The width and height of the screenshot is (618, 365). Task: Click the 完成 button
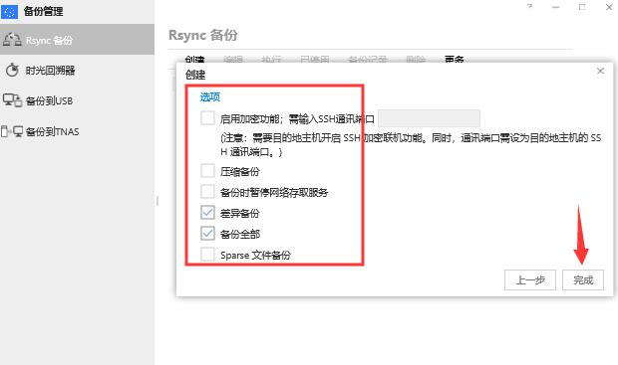583,280
